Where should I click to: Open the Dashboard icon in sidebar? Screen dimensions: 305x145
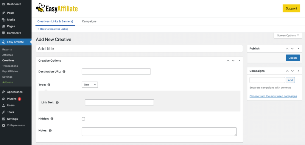(4, 4)
